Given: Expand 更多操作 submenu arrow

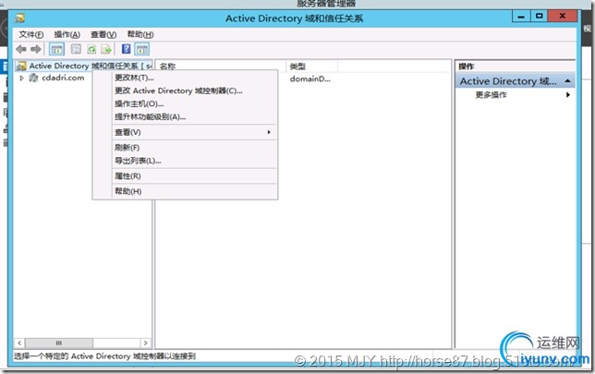Looking at the screenshot, I should click(568, 95).
